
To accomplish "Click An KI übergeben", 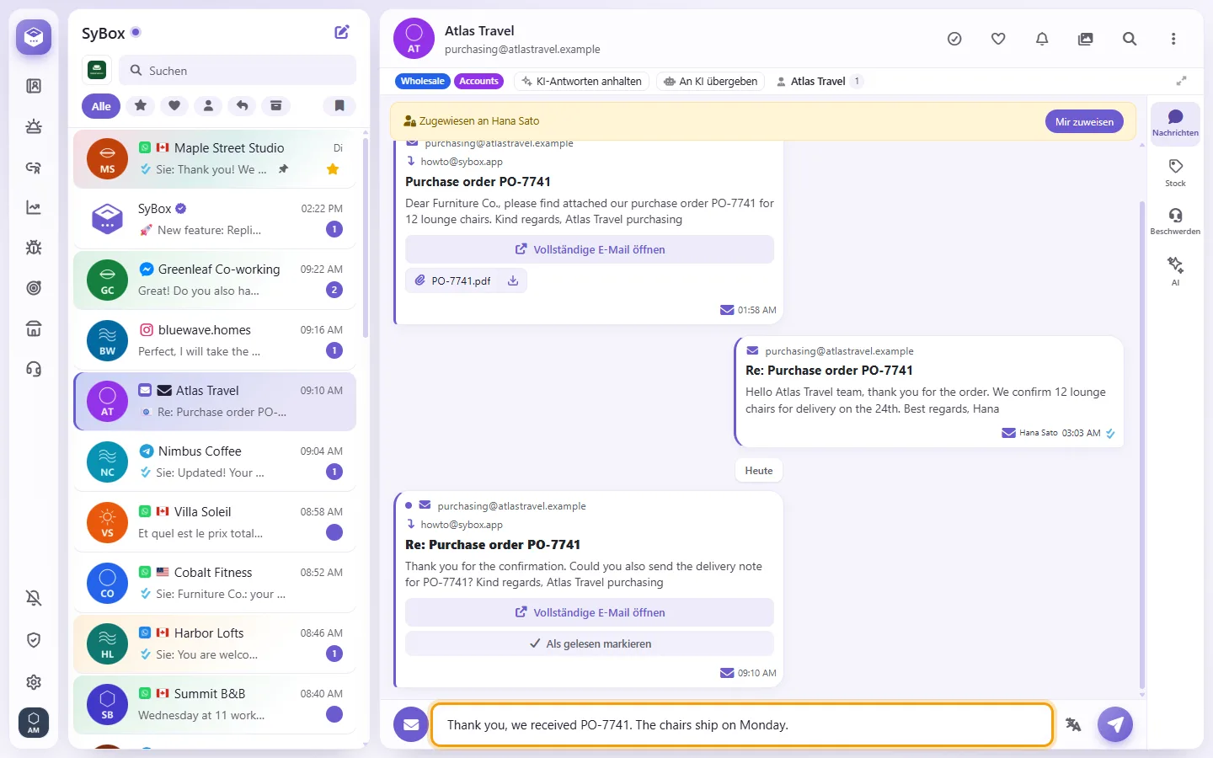I will click(710, 81).
